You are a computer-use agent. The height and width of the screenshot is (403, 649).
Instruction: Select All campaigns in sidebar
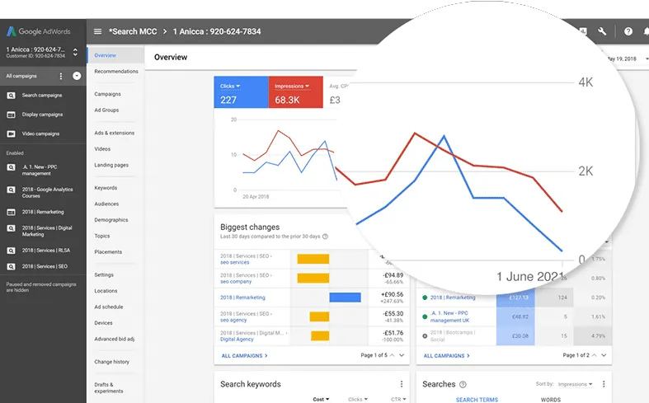(x=21, y=76)
